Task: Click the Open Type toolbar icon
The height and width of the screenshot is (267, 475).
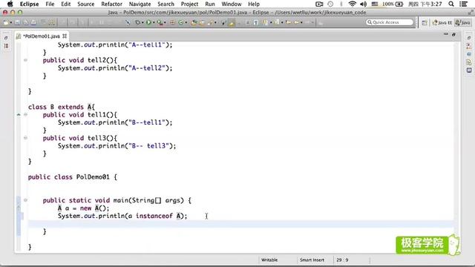Action: (x=194, y=22)
